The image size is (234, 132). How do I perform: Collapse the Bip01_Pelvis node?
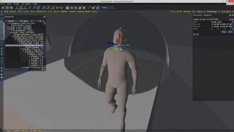point(12,36)
